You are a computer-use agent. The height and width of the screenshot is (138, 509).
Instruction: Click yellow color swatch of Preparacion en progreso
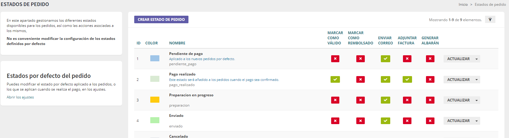click(155, 100)
